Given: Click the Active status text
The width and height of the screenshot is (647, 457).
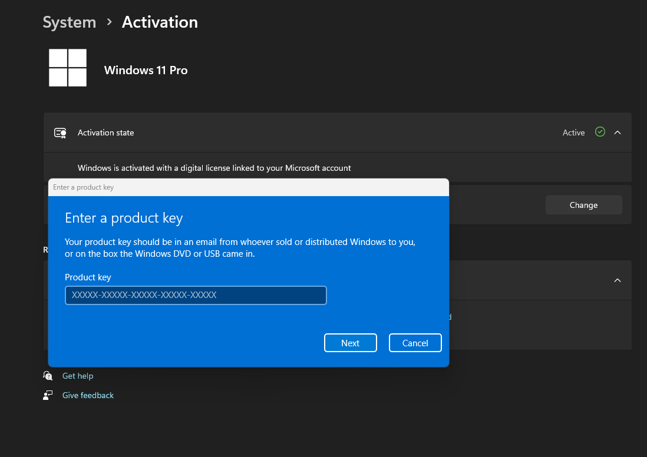Looking at the screenshot, I should (573, 133).
